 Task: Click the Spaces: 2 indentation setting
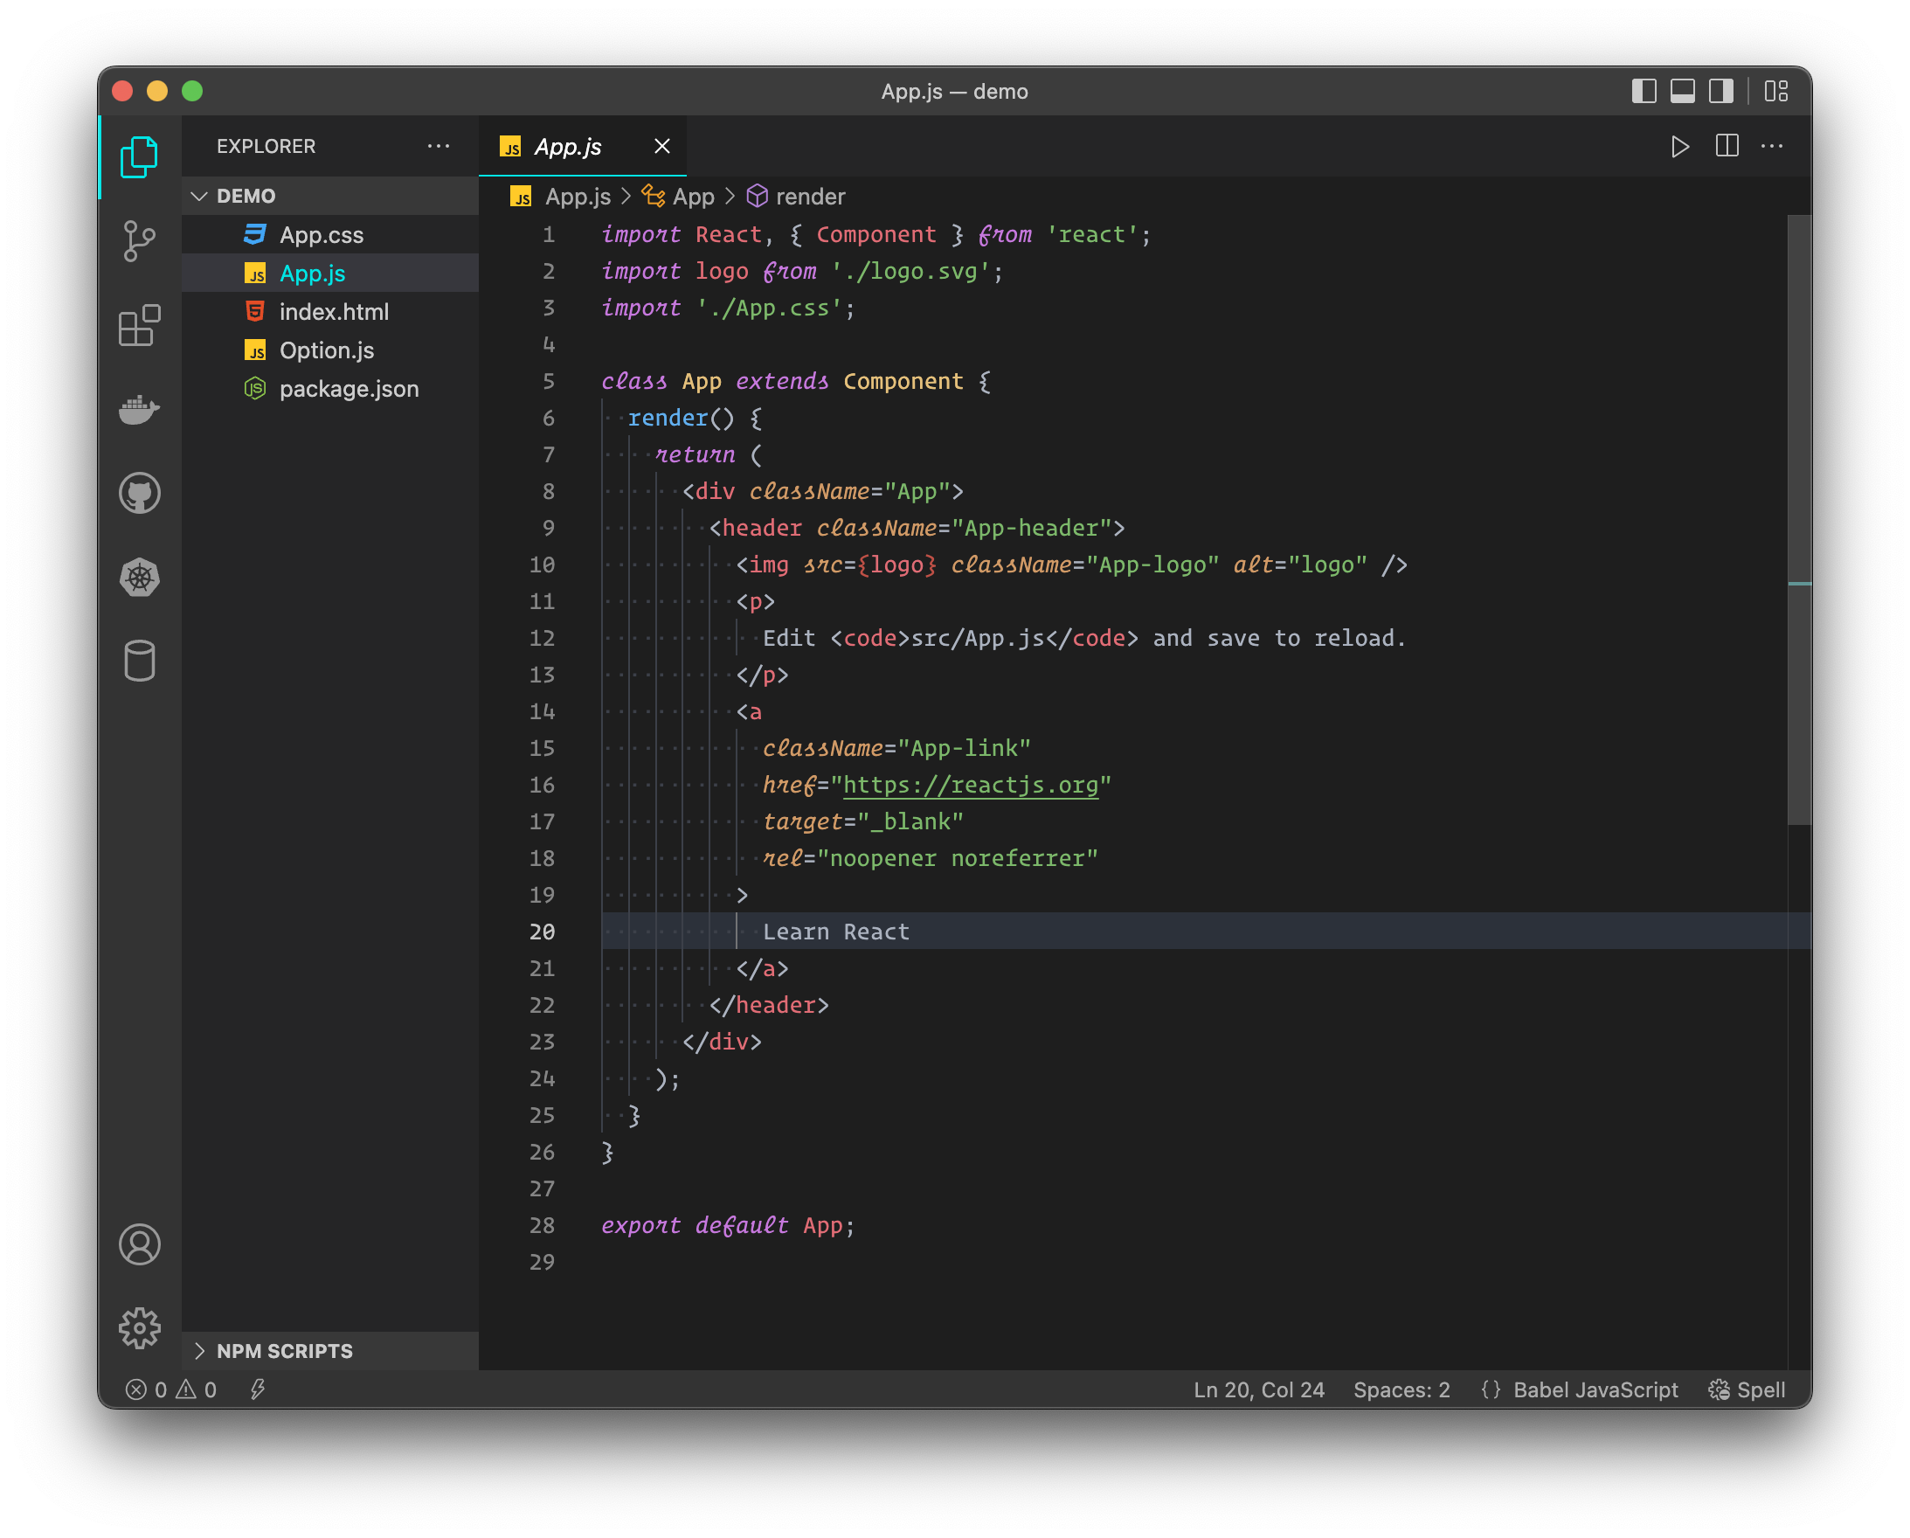(1401, 1389)
